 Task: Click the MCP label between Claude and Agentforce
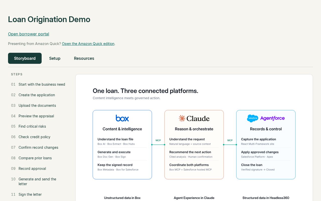click(x=230, y=140)
